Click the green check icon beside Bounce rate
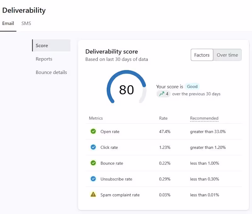 tap(93, 163)
